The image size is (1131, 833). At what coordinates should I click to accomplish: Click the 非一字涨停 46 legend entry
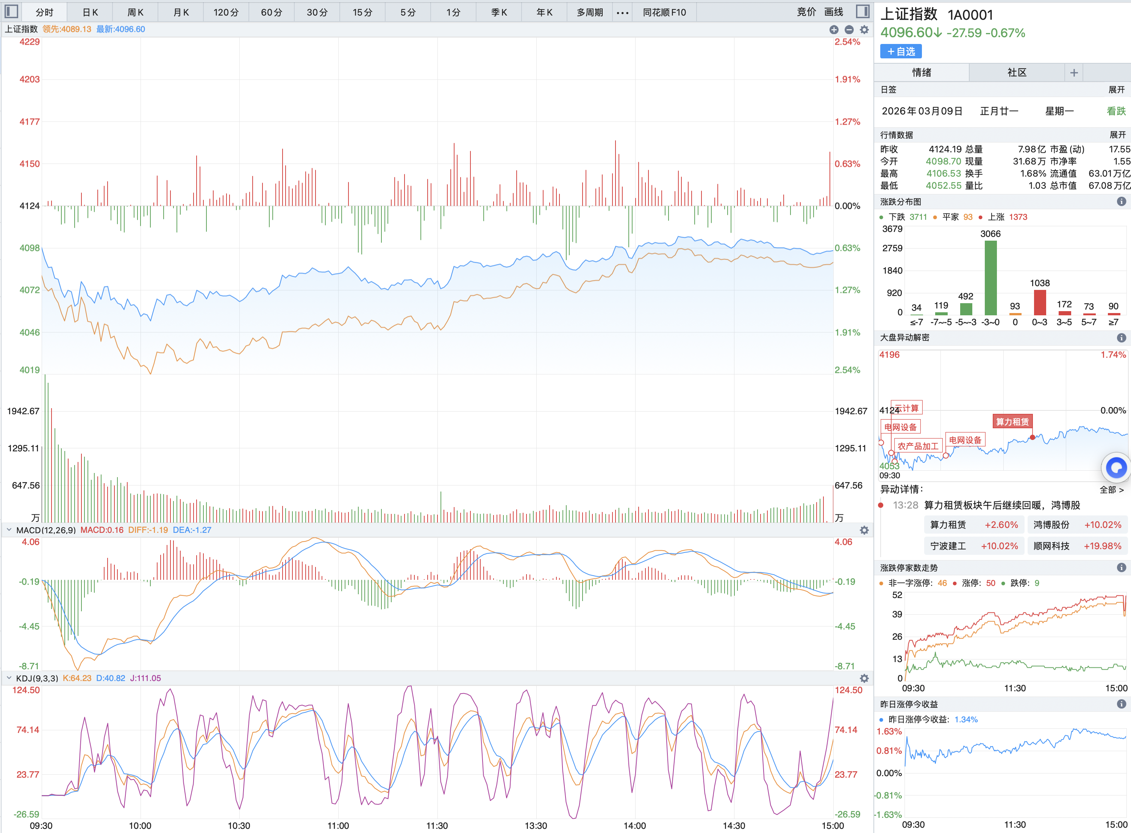pos(913,583)
